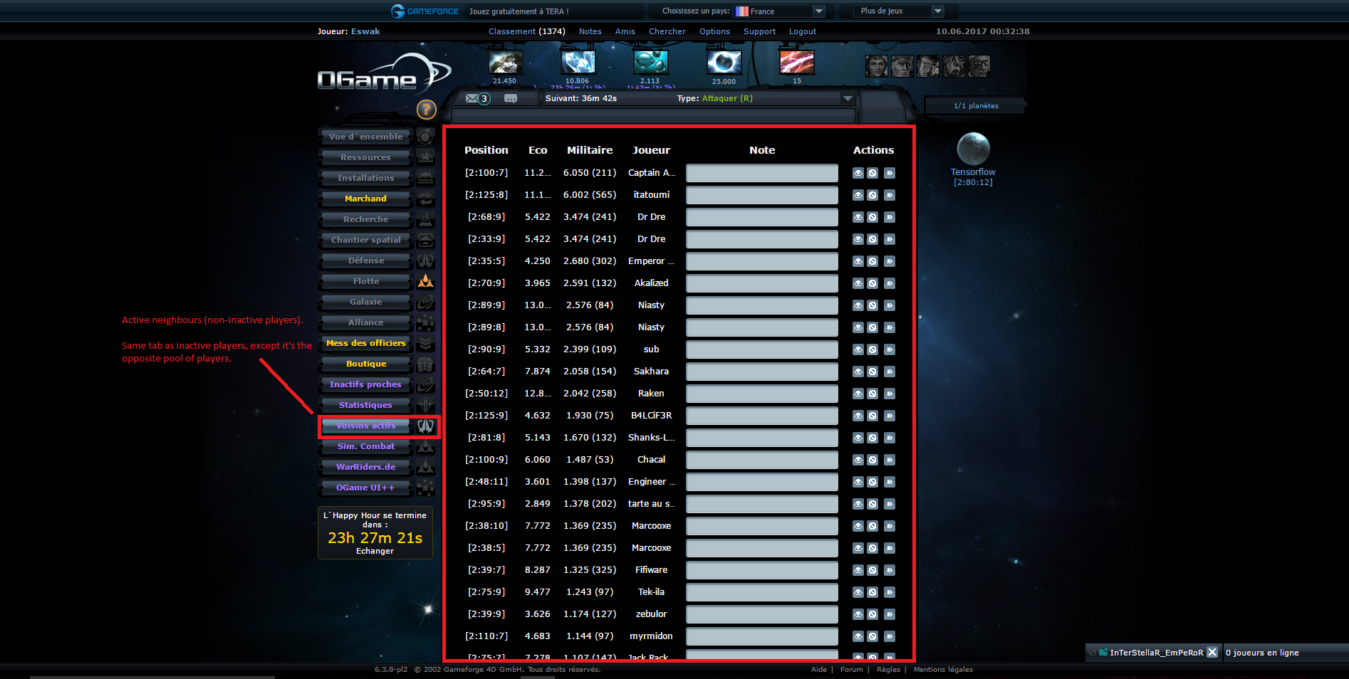Click the icon beside Voisins actifs
1349x679 pixels.
pyautogui.click(x=425, y=426)
